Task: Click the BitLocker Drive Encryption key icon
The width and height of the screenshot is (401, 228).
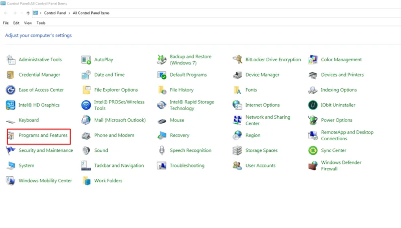Action: coord(237,60)
